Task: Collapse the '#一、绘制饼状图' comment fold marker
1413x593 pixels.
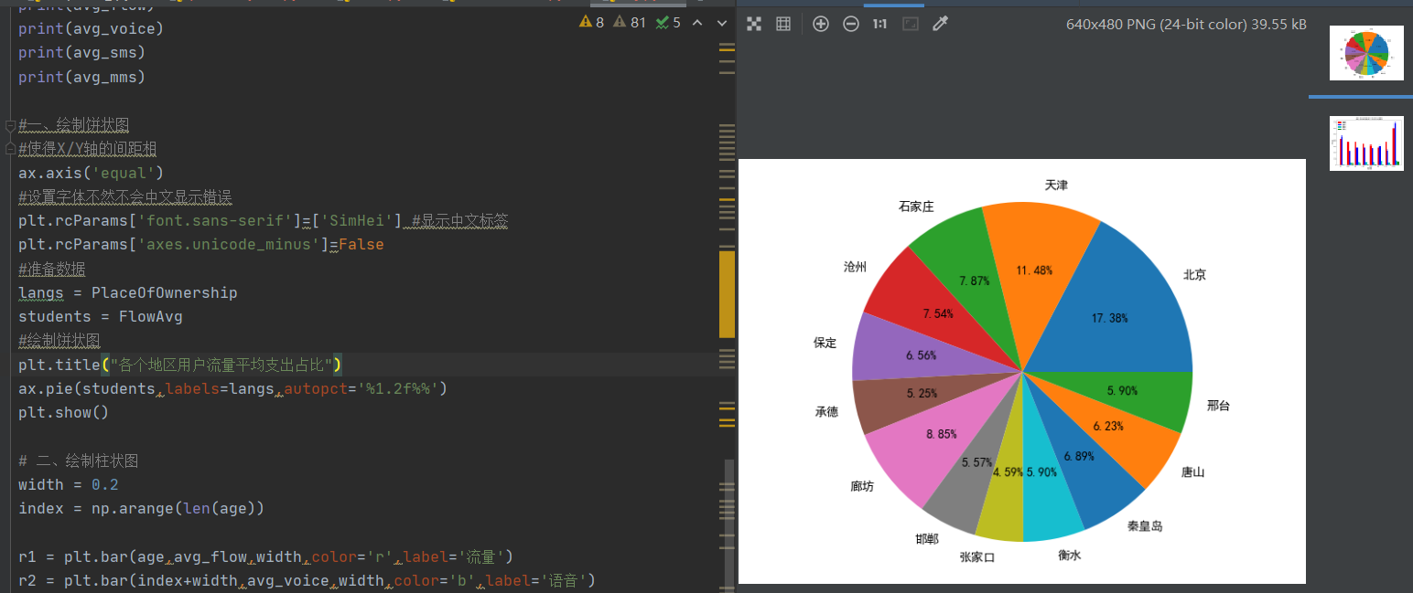Action: [x=10, y=125]
